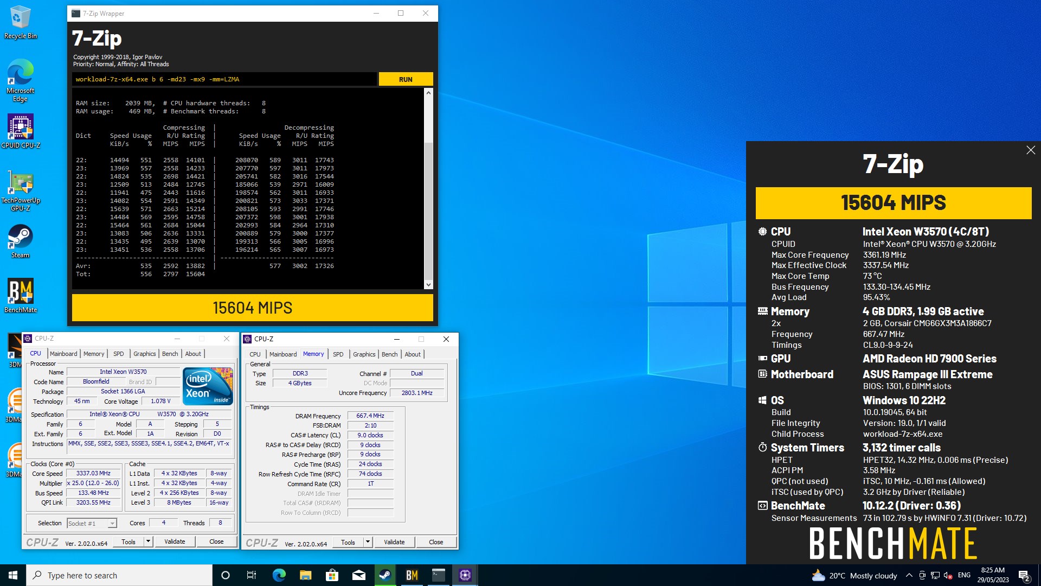Open SPD tab in right CPU-Z window
The width and height of the screenshot is (1041, 586).
338,354
